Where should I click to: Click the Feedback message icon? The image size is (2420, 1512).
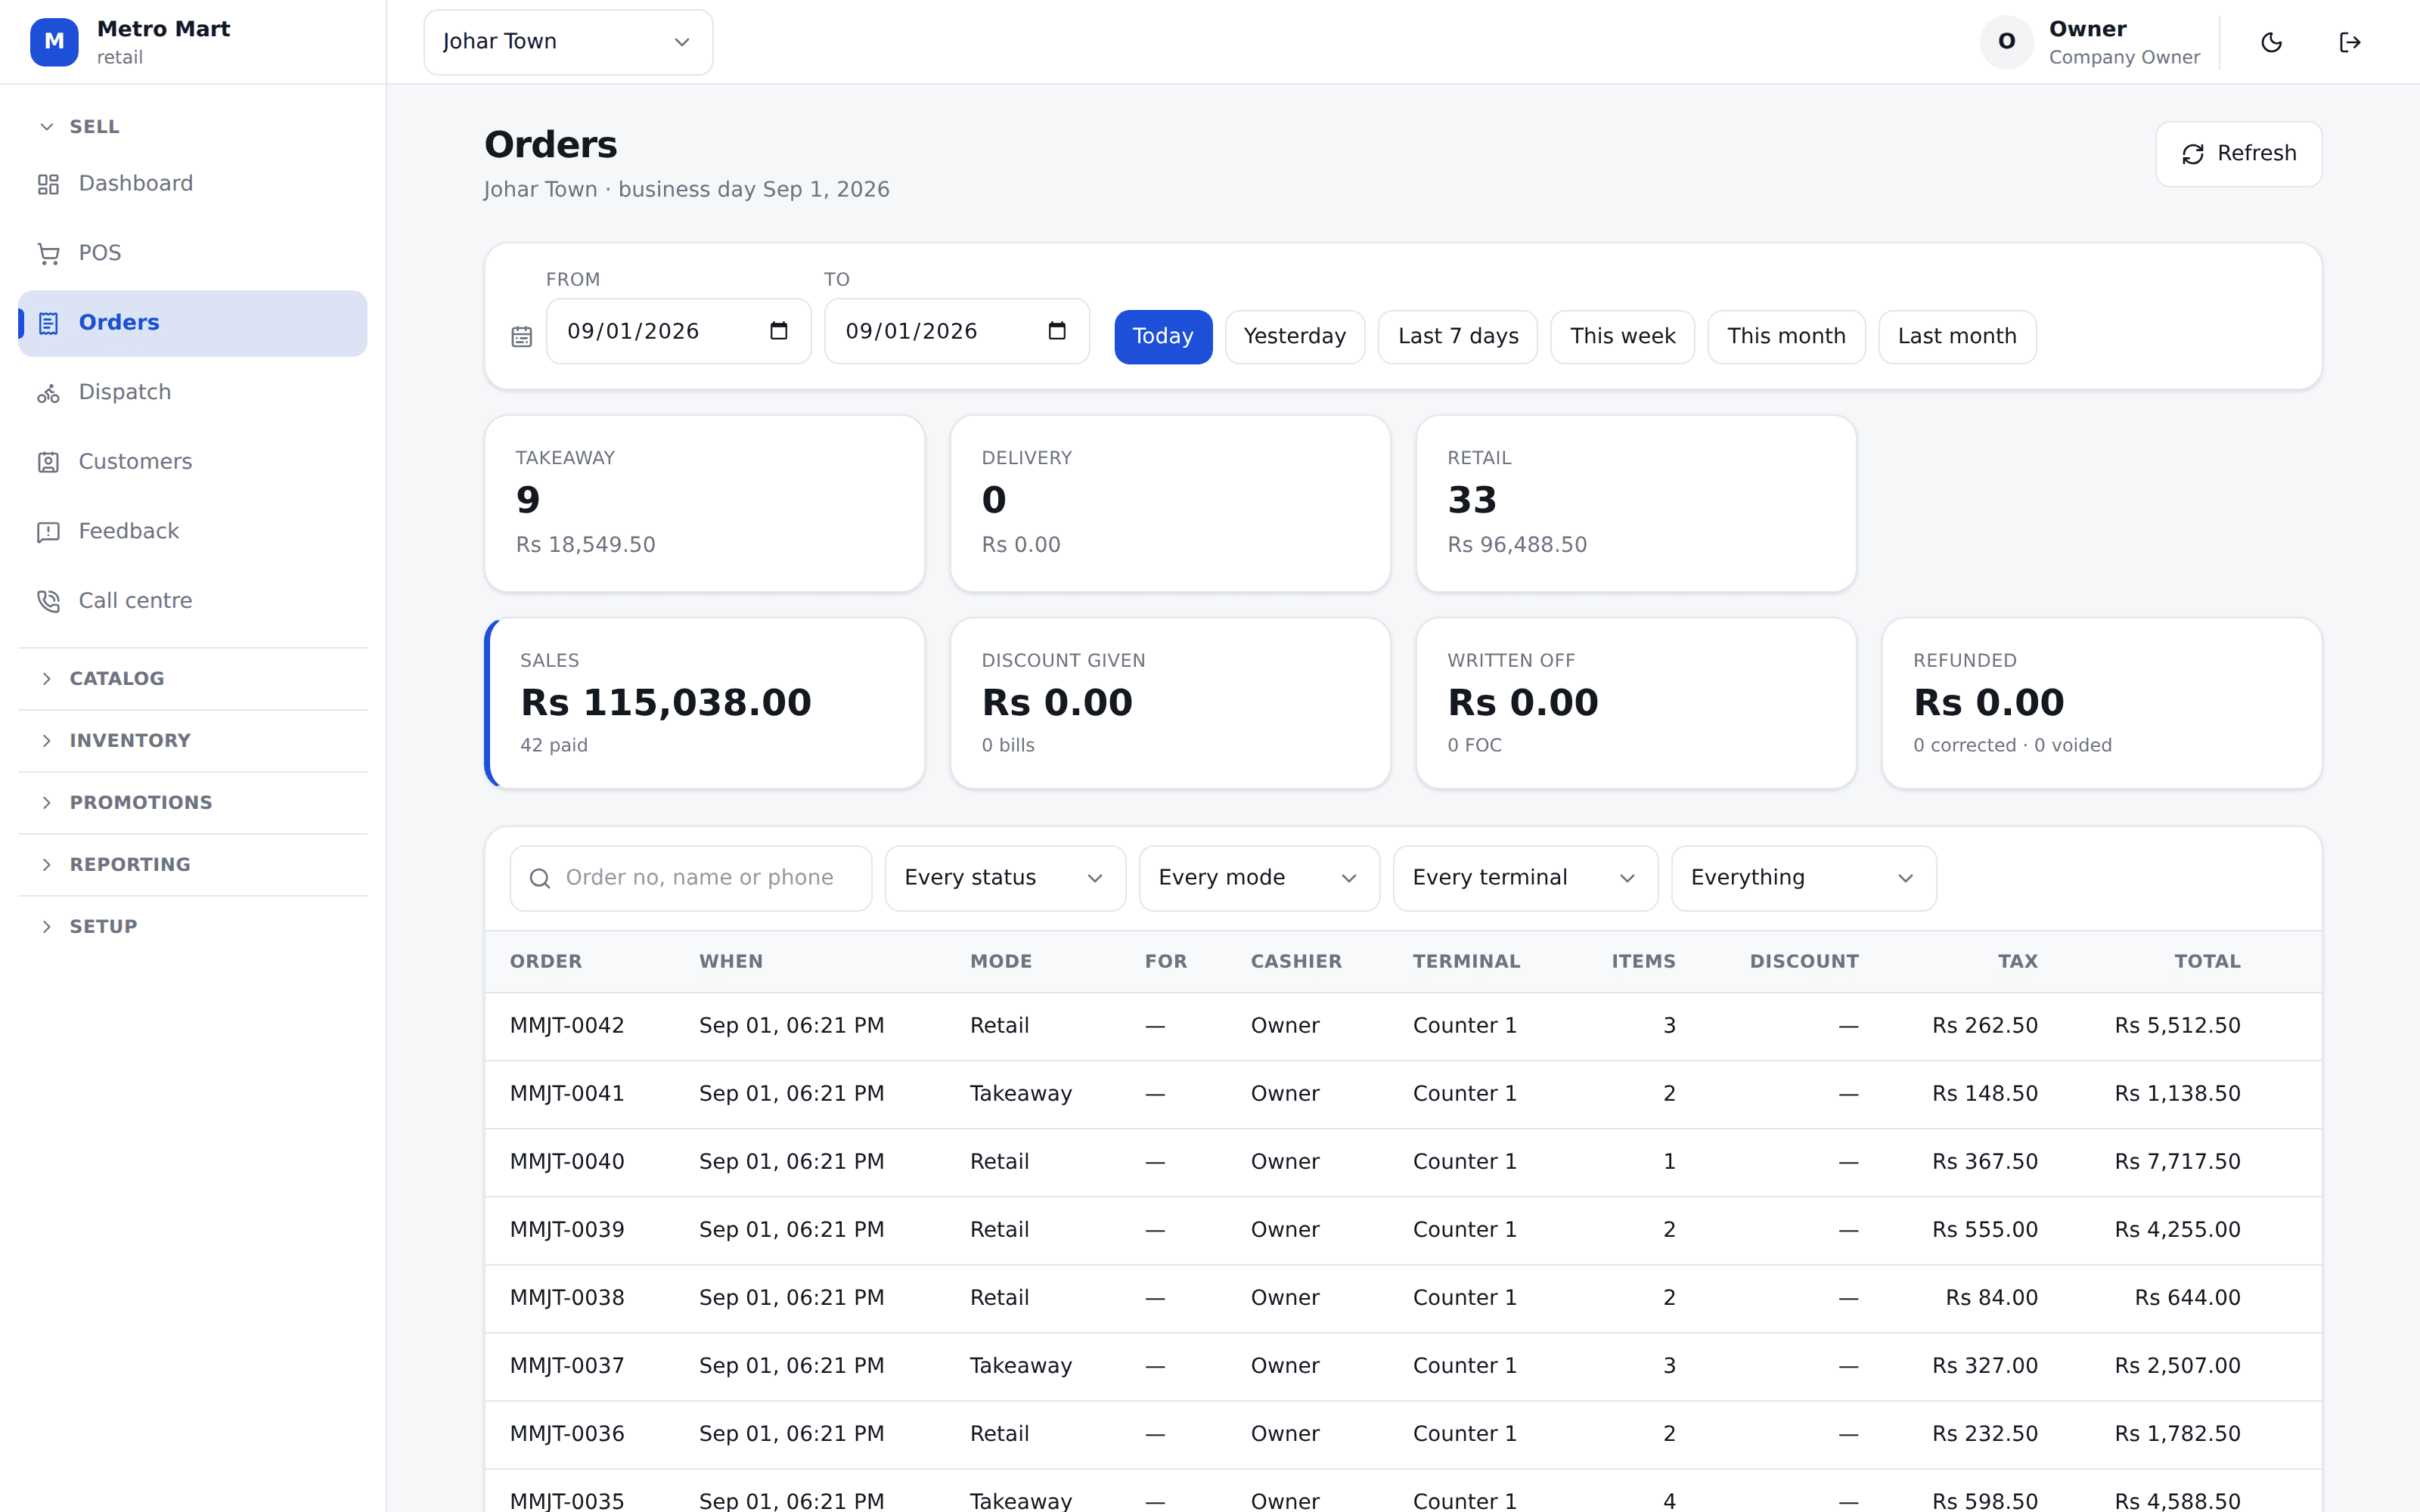(48, 532)
